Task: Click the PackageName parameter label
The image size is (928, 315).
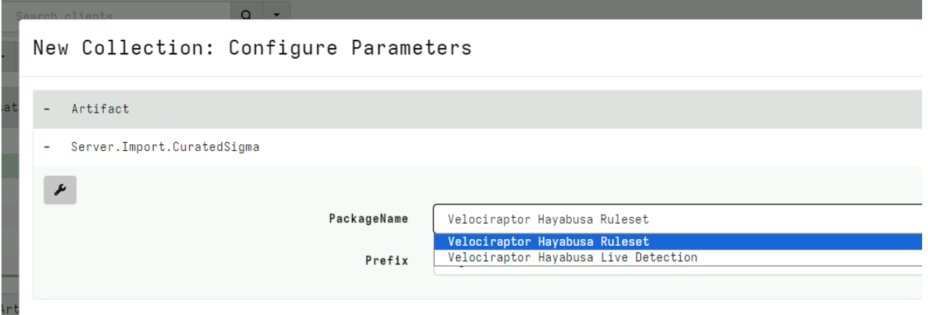Action: click(368, 219)
